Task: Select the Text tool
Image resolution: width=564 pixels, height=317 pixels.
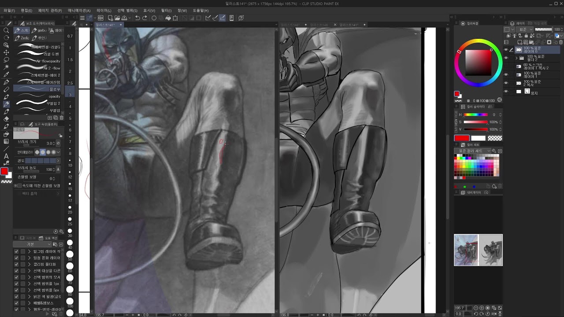Action: (x=6, y=156)
